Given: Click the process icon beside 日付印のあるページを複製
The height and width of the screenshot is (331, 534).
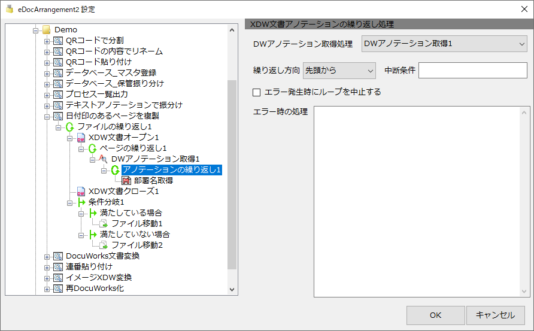Looking at the screenshot, I should 58,116.
